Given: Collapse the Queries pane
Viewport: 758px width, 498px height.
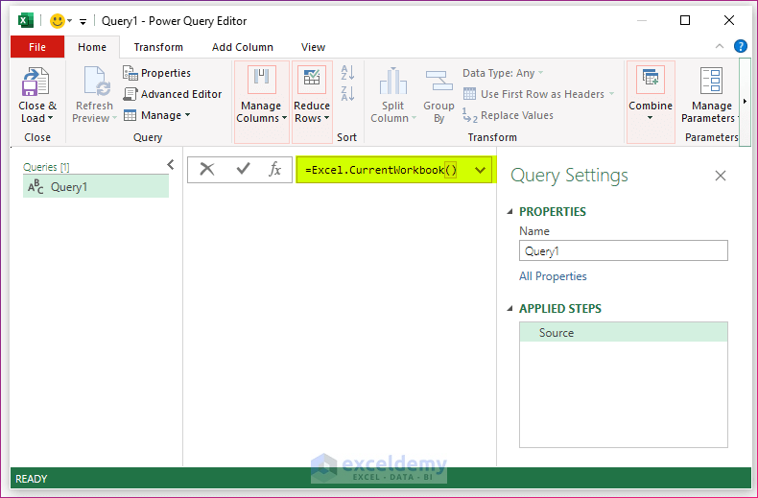Looking at the screenshot, I should click(x=171, y=165).
